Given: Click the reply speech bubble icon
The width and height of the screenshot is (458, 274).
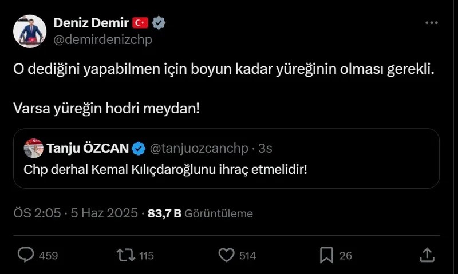Looking at the screenshot, I should coord(26,255).
